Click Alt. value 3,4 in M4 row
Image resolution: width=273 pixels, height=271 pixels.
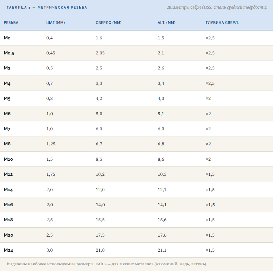pos(161,83)
